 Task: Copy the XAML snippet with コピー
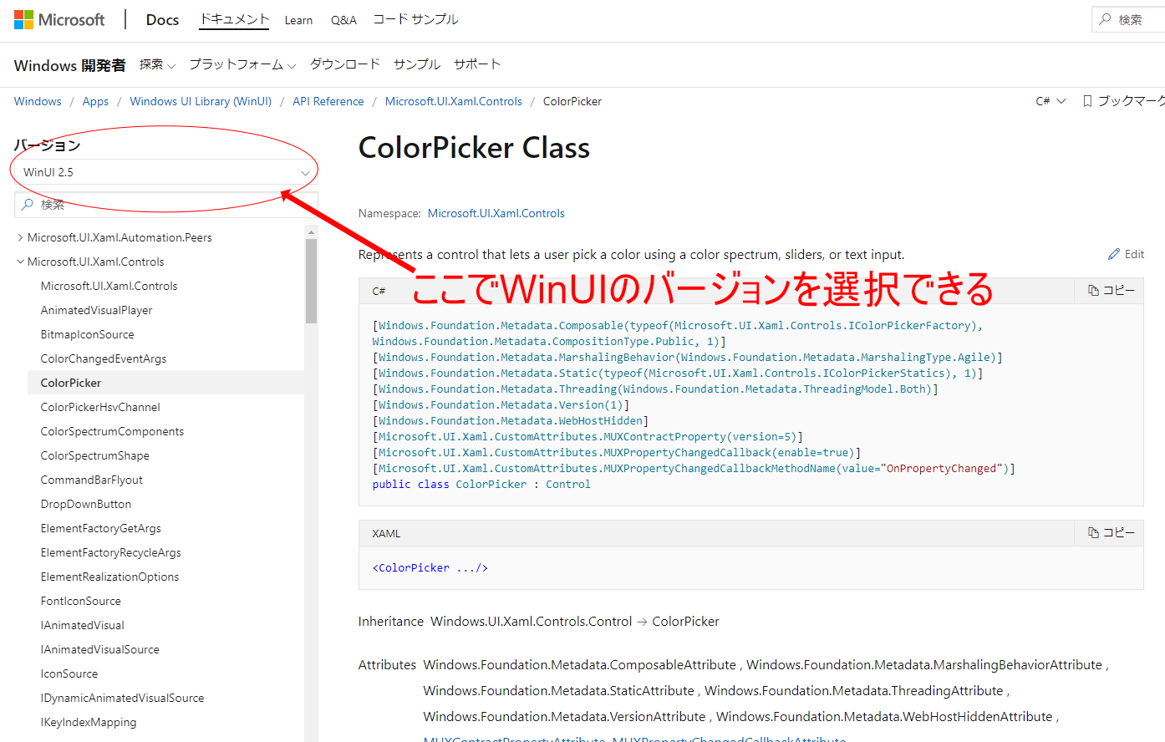pos(1111,532)
